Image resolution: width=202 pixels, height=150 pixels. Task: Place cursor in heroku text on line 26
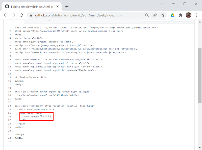(35, 117)
